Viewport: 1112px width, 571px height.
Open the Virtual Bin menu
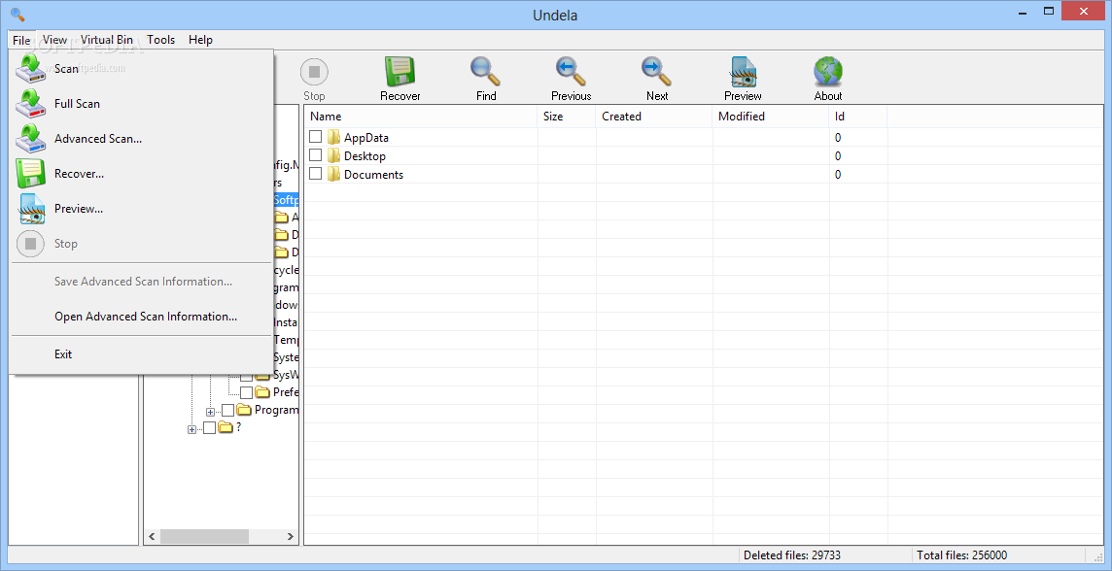click(x=106, y=40)
